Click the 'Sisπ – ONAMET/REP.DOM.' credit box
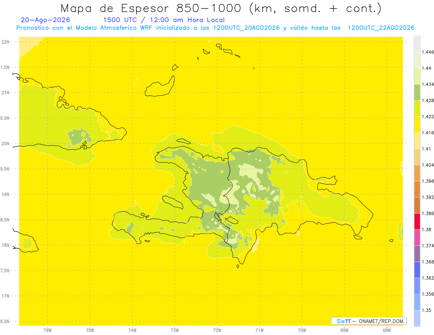Viewport: 434px width, 335px height. click(369, 321)
